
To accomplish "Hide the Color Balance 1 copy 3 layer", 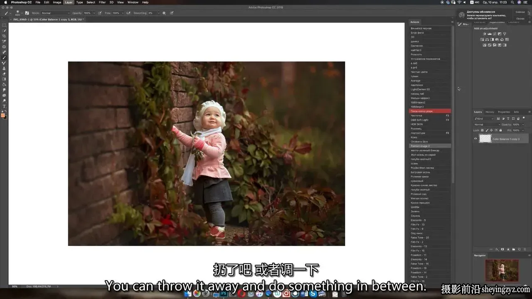I will tap(475, 139).
